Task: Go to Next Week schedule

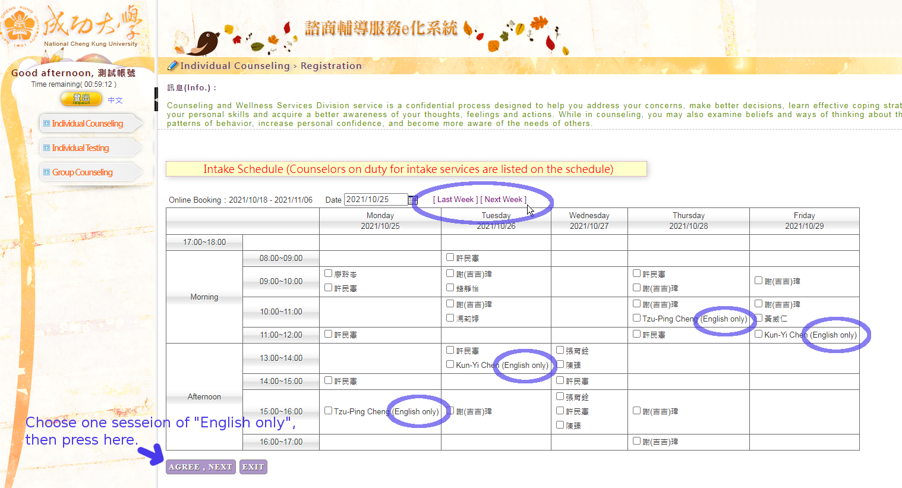Action: click(x=503, y=200)
